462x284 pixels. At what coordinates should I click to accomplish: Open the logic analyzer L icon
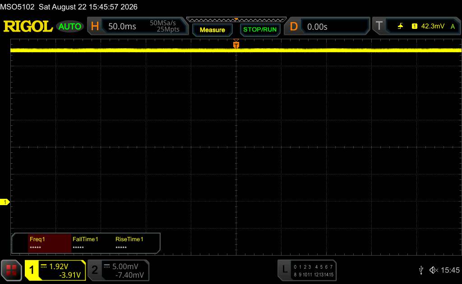(x=285, y=269)
